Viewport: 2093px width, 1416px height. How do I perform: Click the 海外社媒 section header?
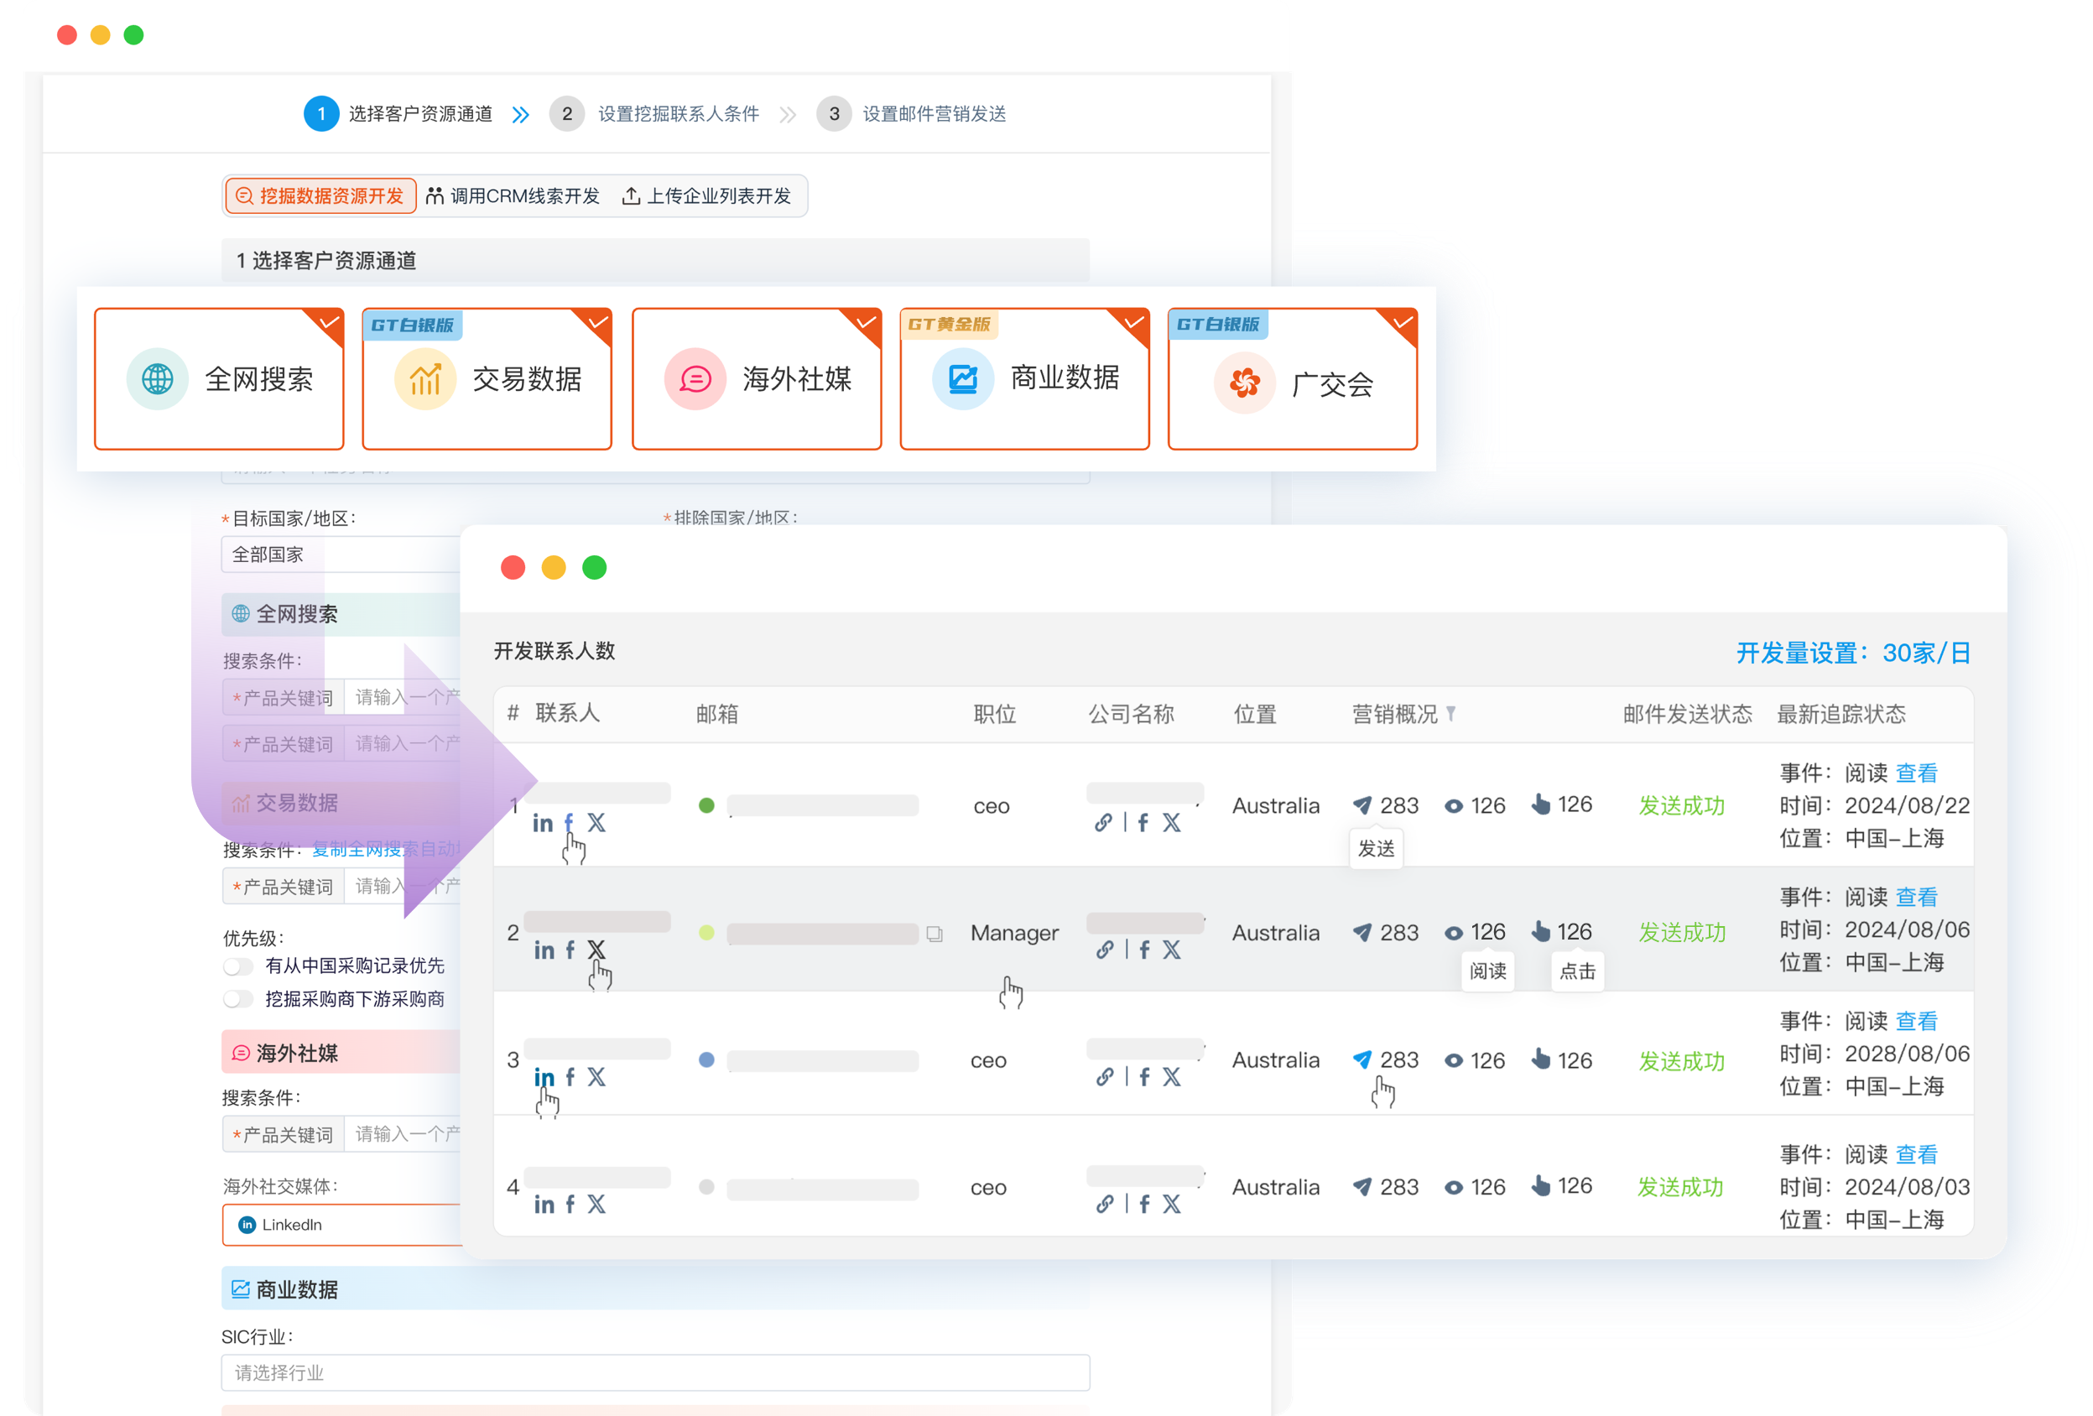tap(341, 1053)
